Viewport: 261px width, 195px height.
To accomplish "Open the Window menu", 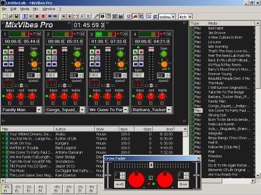I will pyautogui.click(x=49, y=9).
